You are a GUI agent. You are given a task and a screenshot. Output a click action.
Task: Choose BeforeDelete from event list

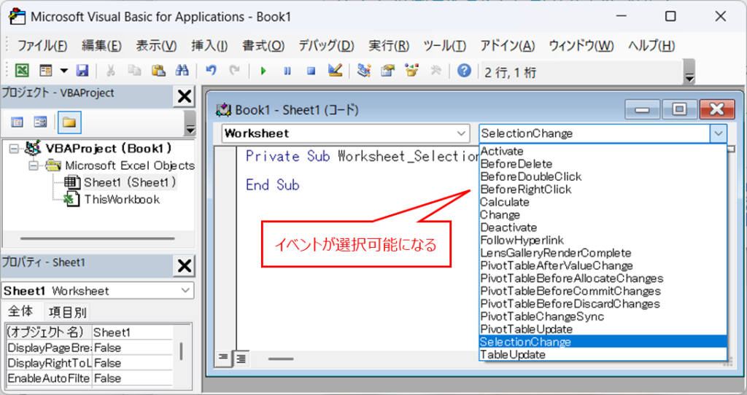pos(603,164)
